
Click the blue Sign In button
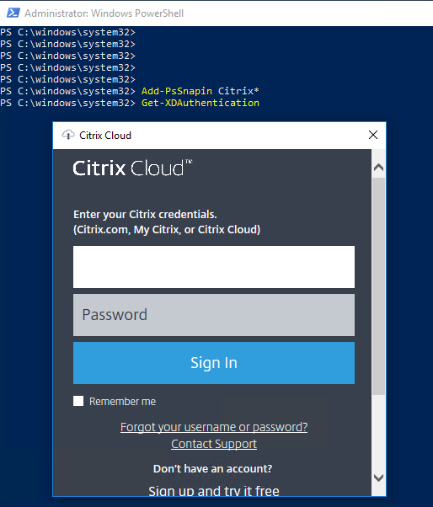(x=214, y=363)
